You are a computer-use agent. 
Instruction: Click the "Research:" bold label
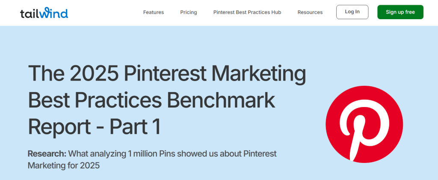pyautogui.click(x=47, y=154)
